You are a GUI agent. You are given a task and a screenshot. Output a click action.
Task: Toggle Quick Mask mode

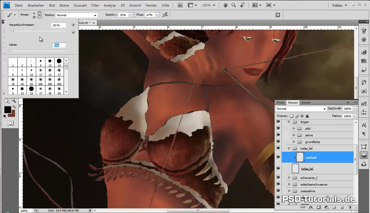[x=10, y=123]
